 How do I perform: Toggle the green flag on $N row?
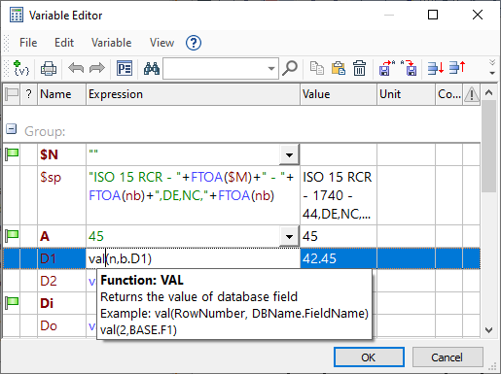(x=12, y=154)
